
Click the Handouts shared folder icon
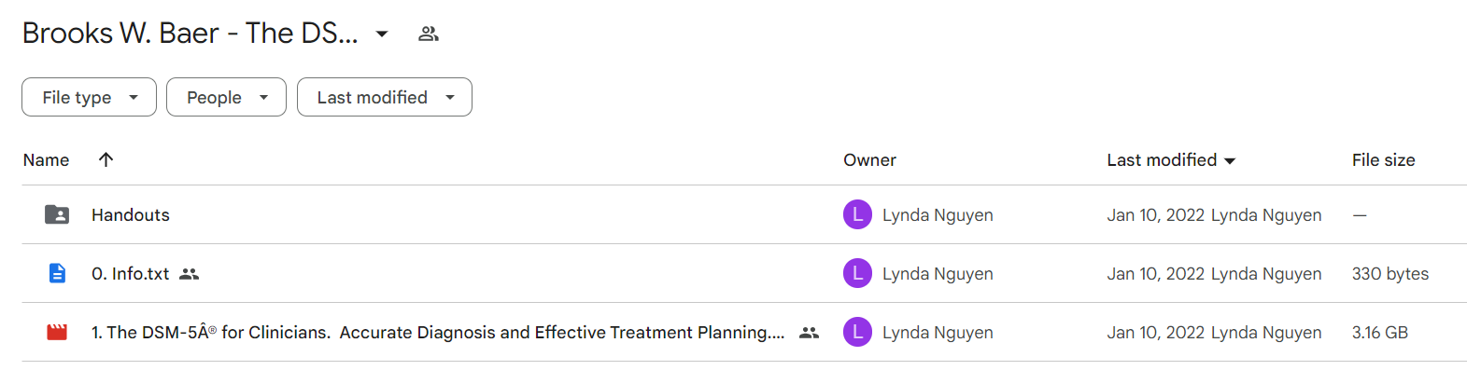point(57,214)
